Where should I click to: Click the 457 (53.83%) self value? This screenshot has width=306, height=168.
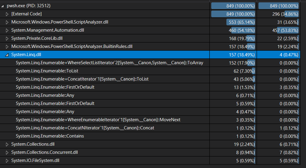(x=285, y=30)
